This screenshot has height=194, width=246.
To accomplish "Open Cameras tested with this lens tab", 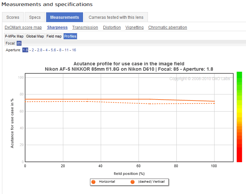I will coord(116,17).
